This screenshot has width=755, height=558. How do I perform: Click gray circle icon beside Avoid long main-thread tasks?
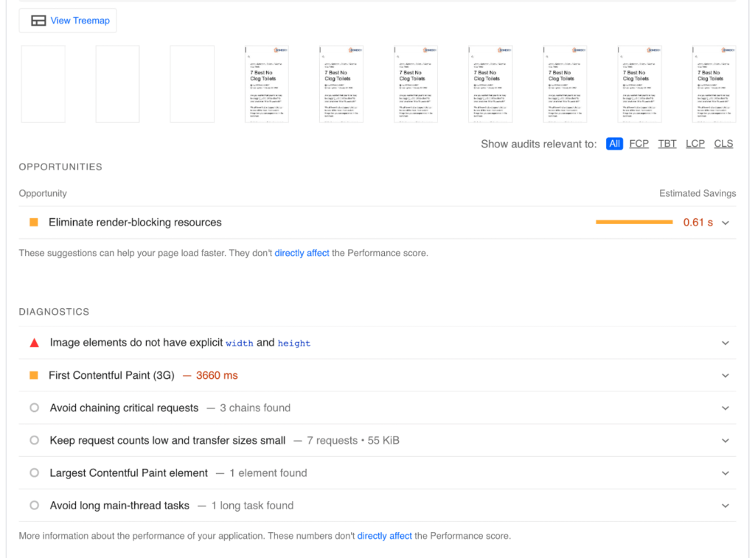pos(34,506)
